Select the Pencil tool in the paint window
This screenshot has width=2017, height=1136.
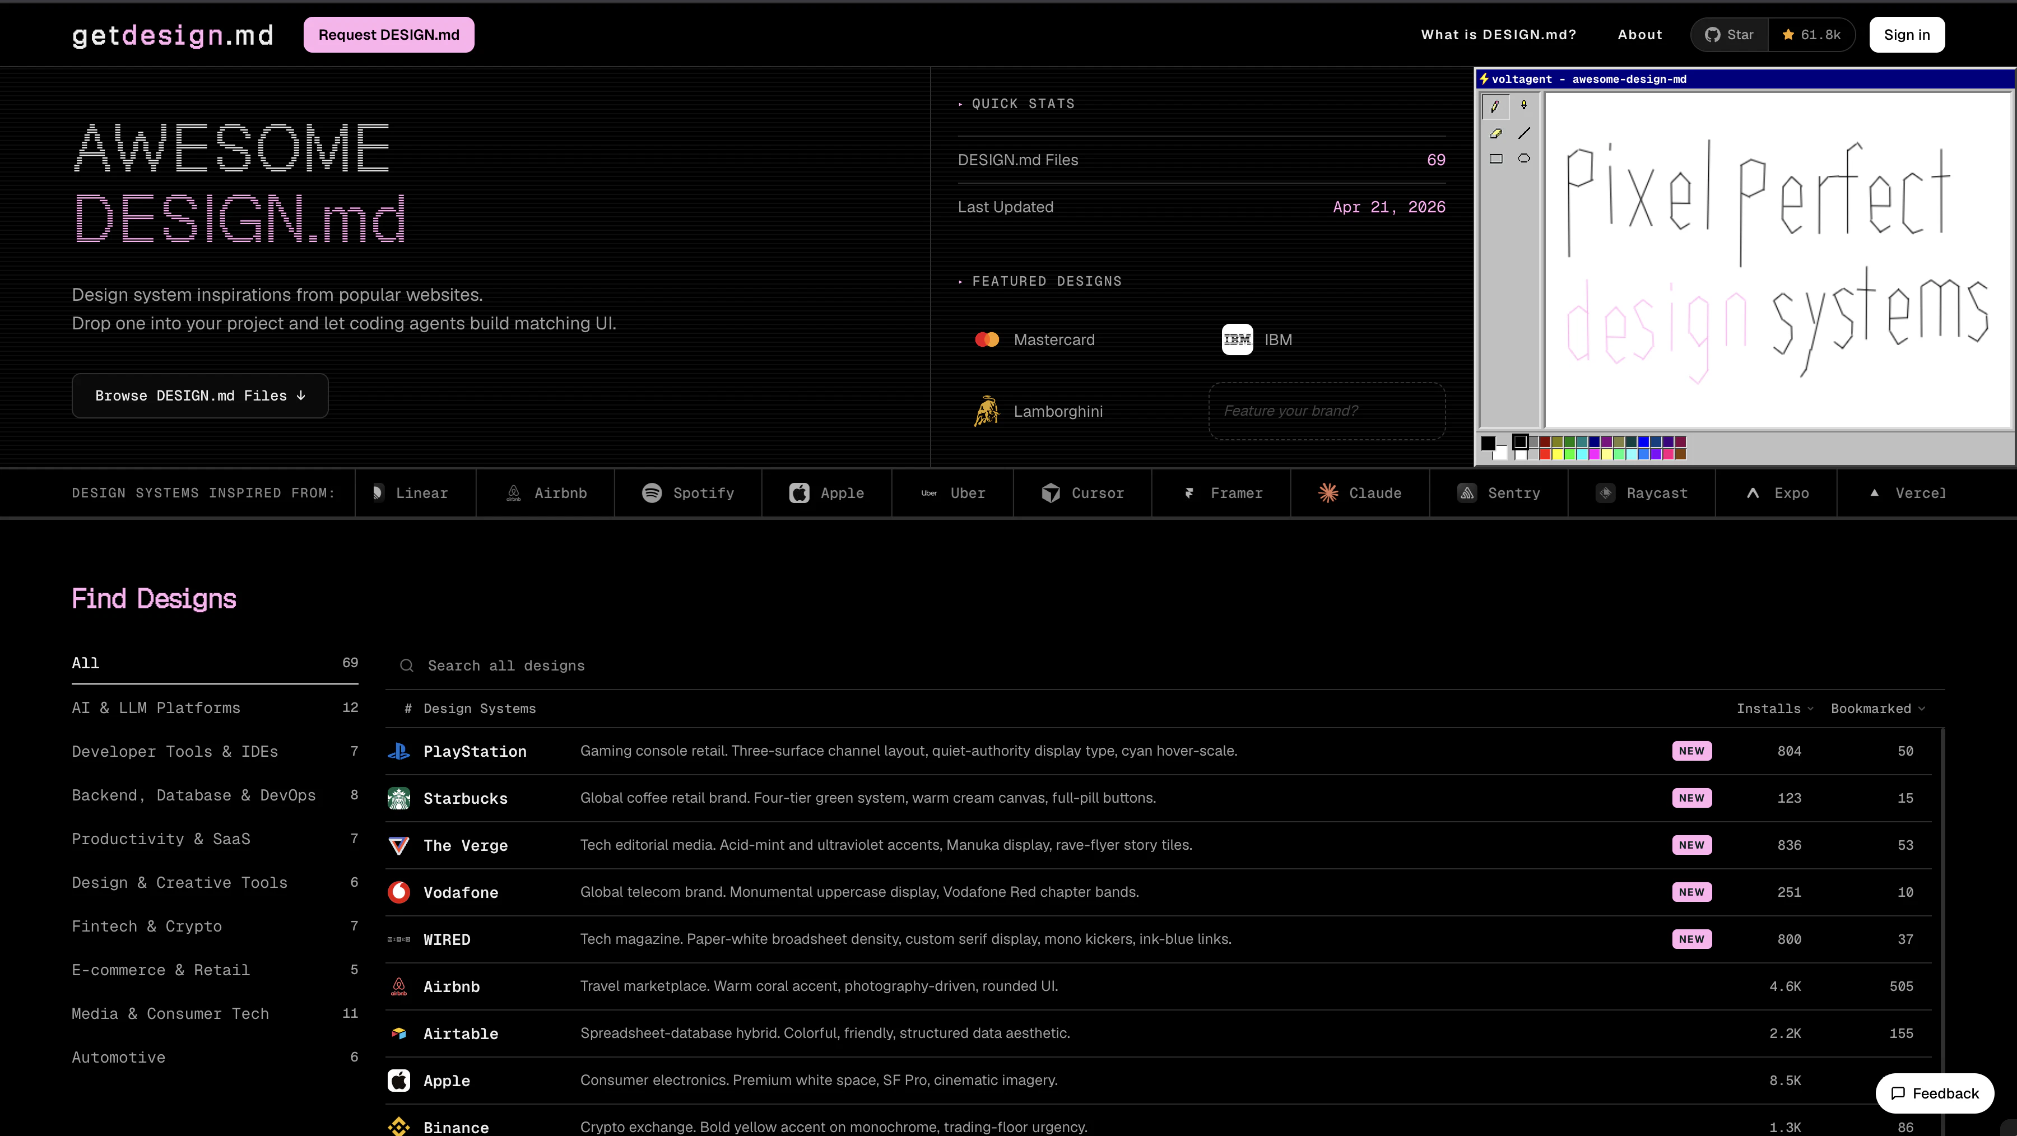(1497, 106)
